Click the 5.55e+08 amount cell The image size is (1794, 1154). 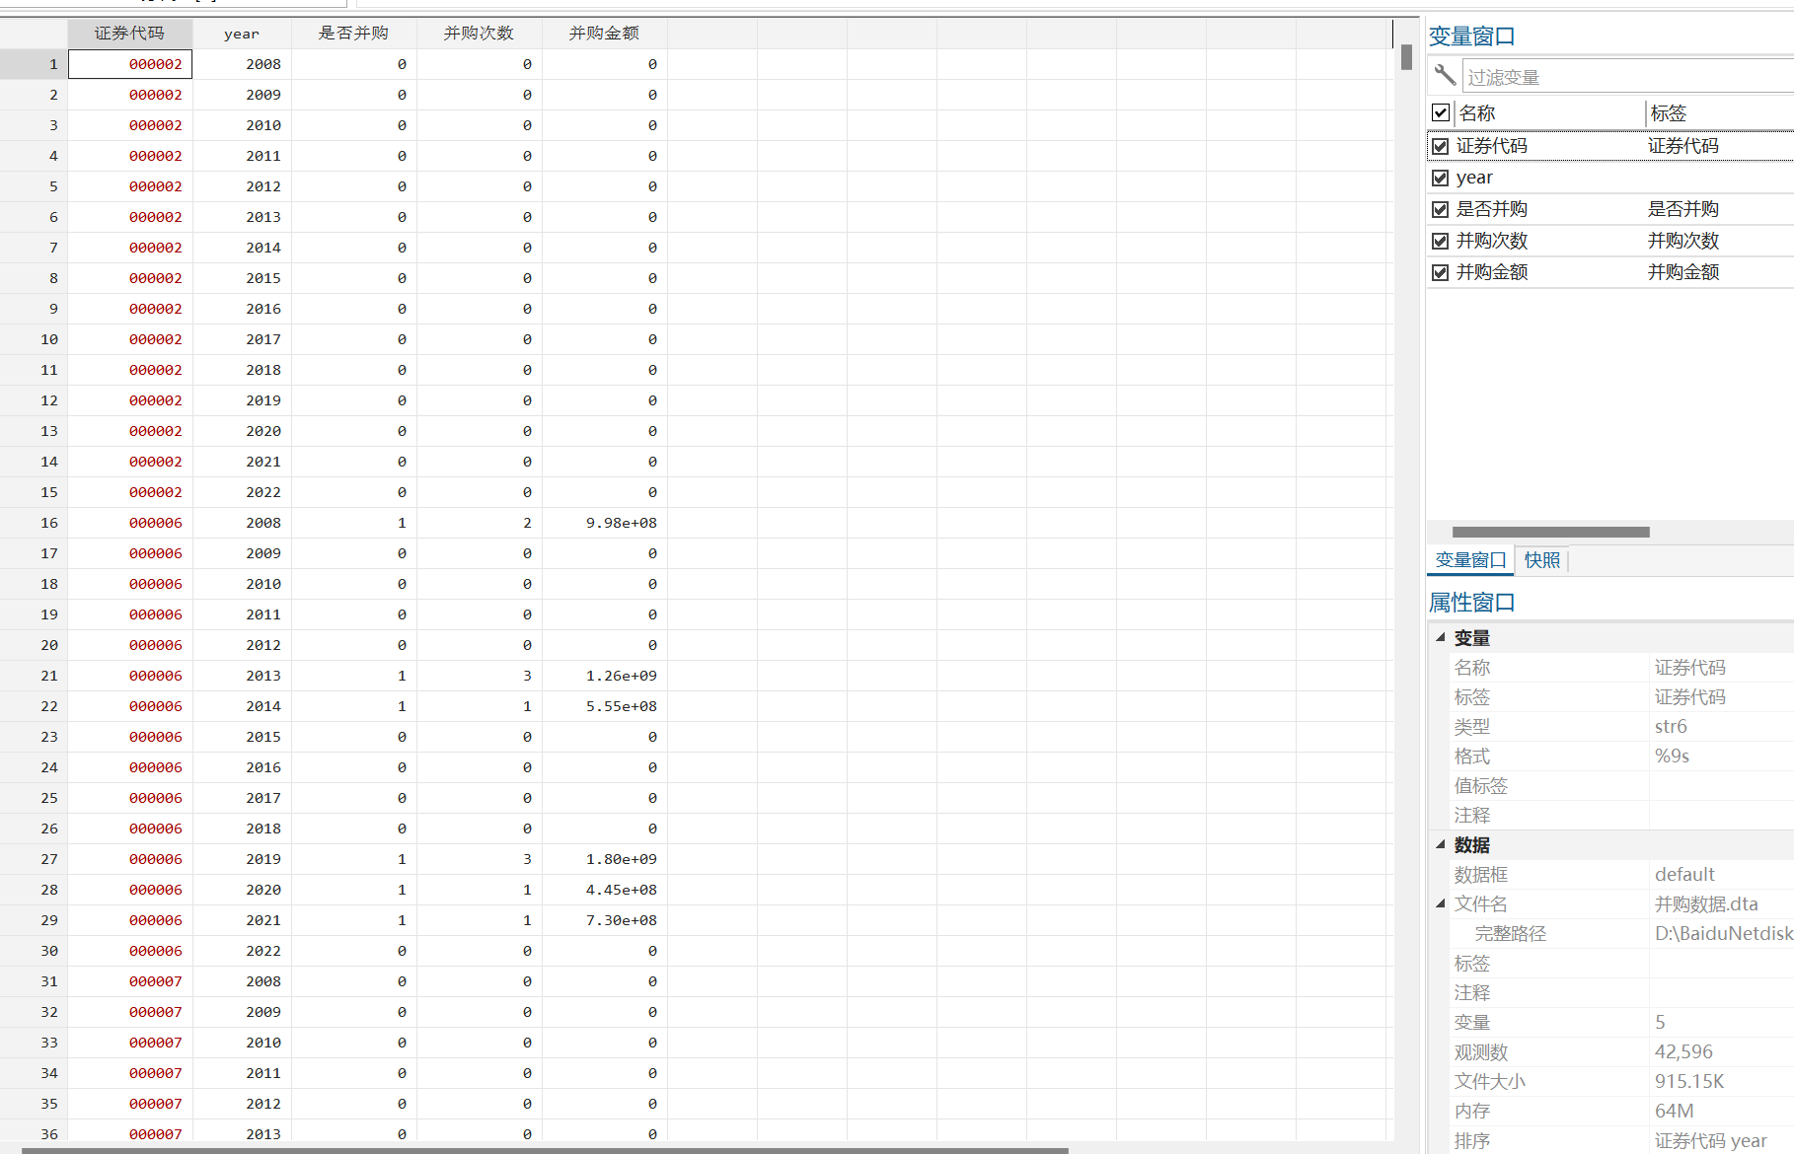point(605,706)
